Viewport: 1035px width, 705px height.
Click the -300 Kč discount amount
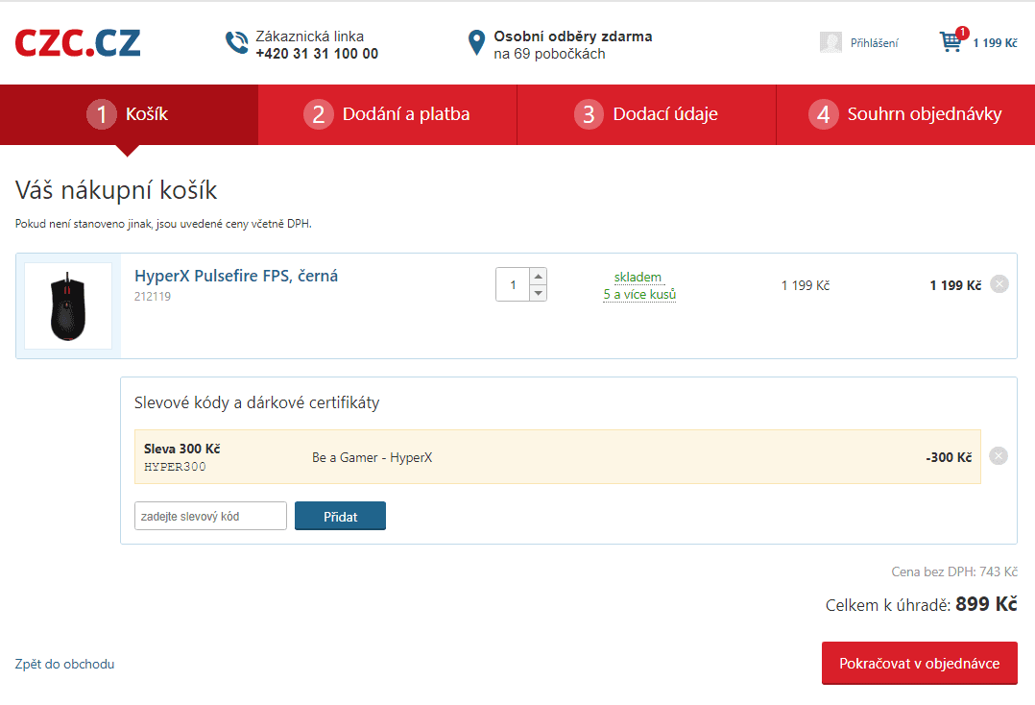pyautogui.click(x=949, y=457)
